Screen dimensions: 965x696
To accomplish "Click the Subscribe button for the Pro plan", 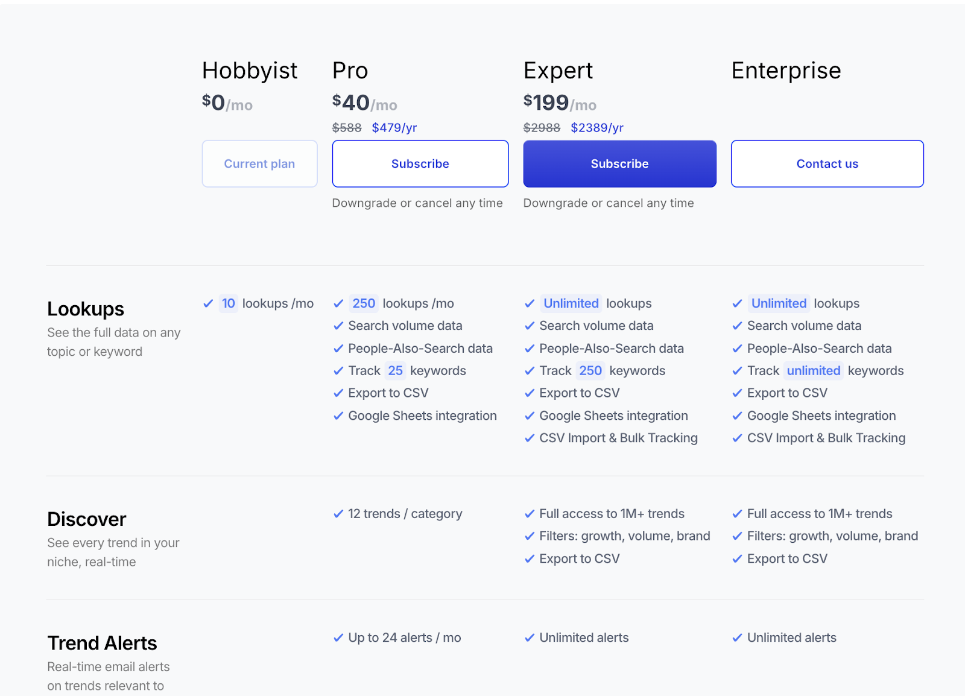I will pos(420,163).
